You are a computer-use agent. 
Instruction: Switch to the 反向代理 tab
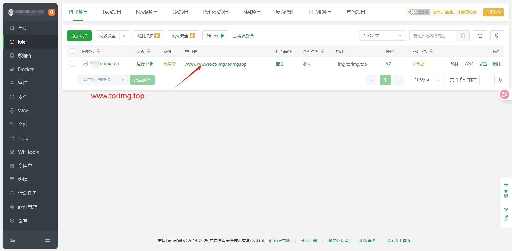285,12
